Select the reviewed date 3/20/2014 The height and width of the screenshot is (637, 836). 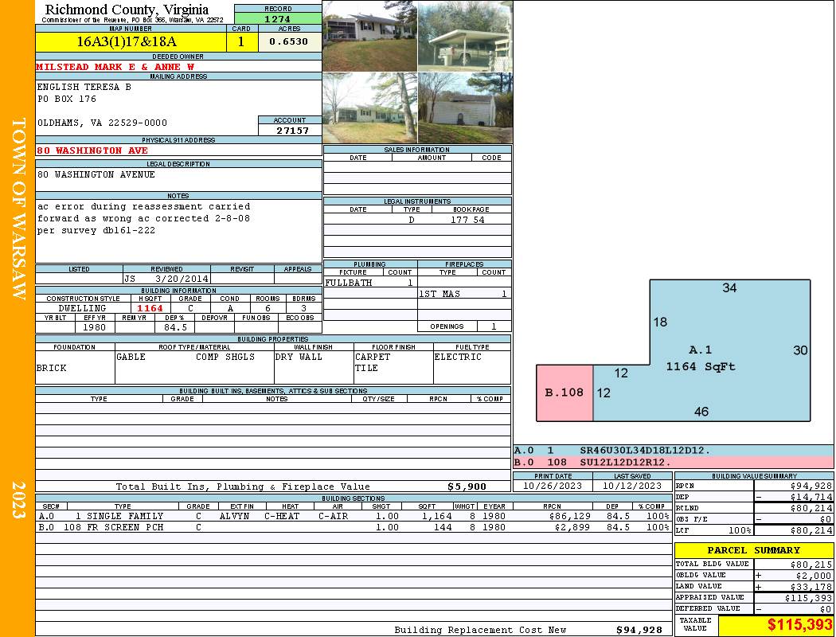click(182, 279)
